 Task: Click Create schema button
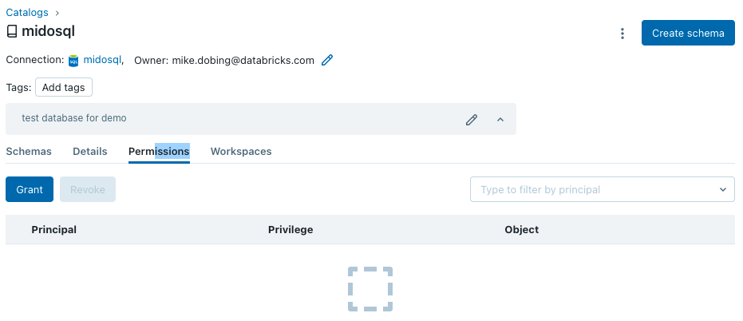[x=688, y=34]
